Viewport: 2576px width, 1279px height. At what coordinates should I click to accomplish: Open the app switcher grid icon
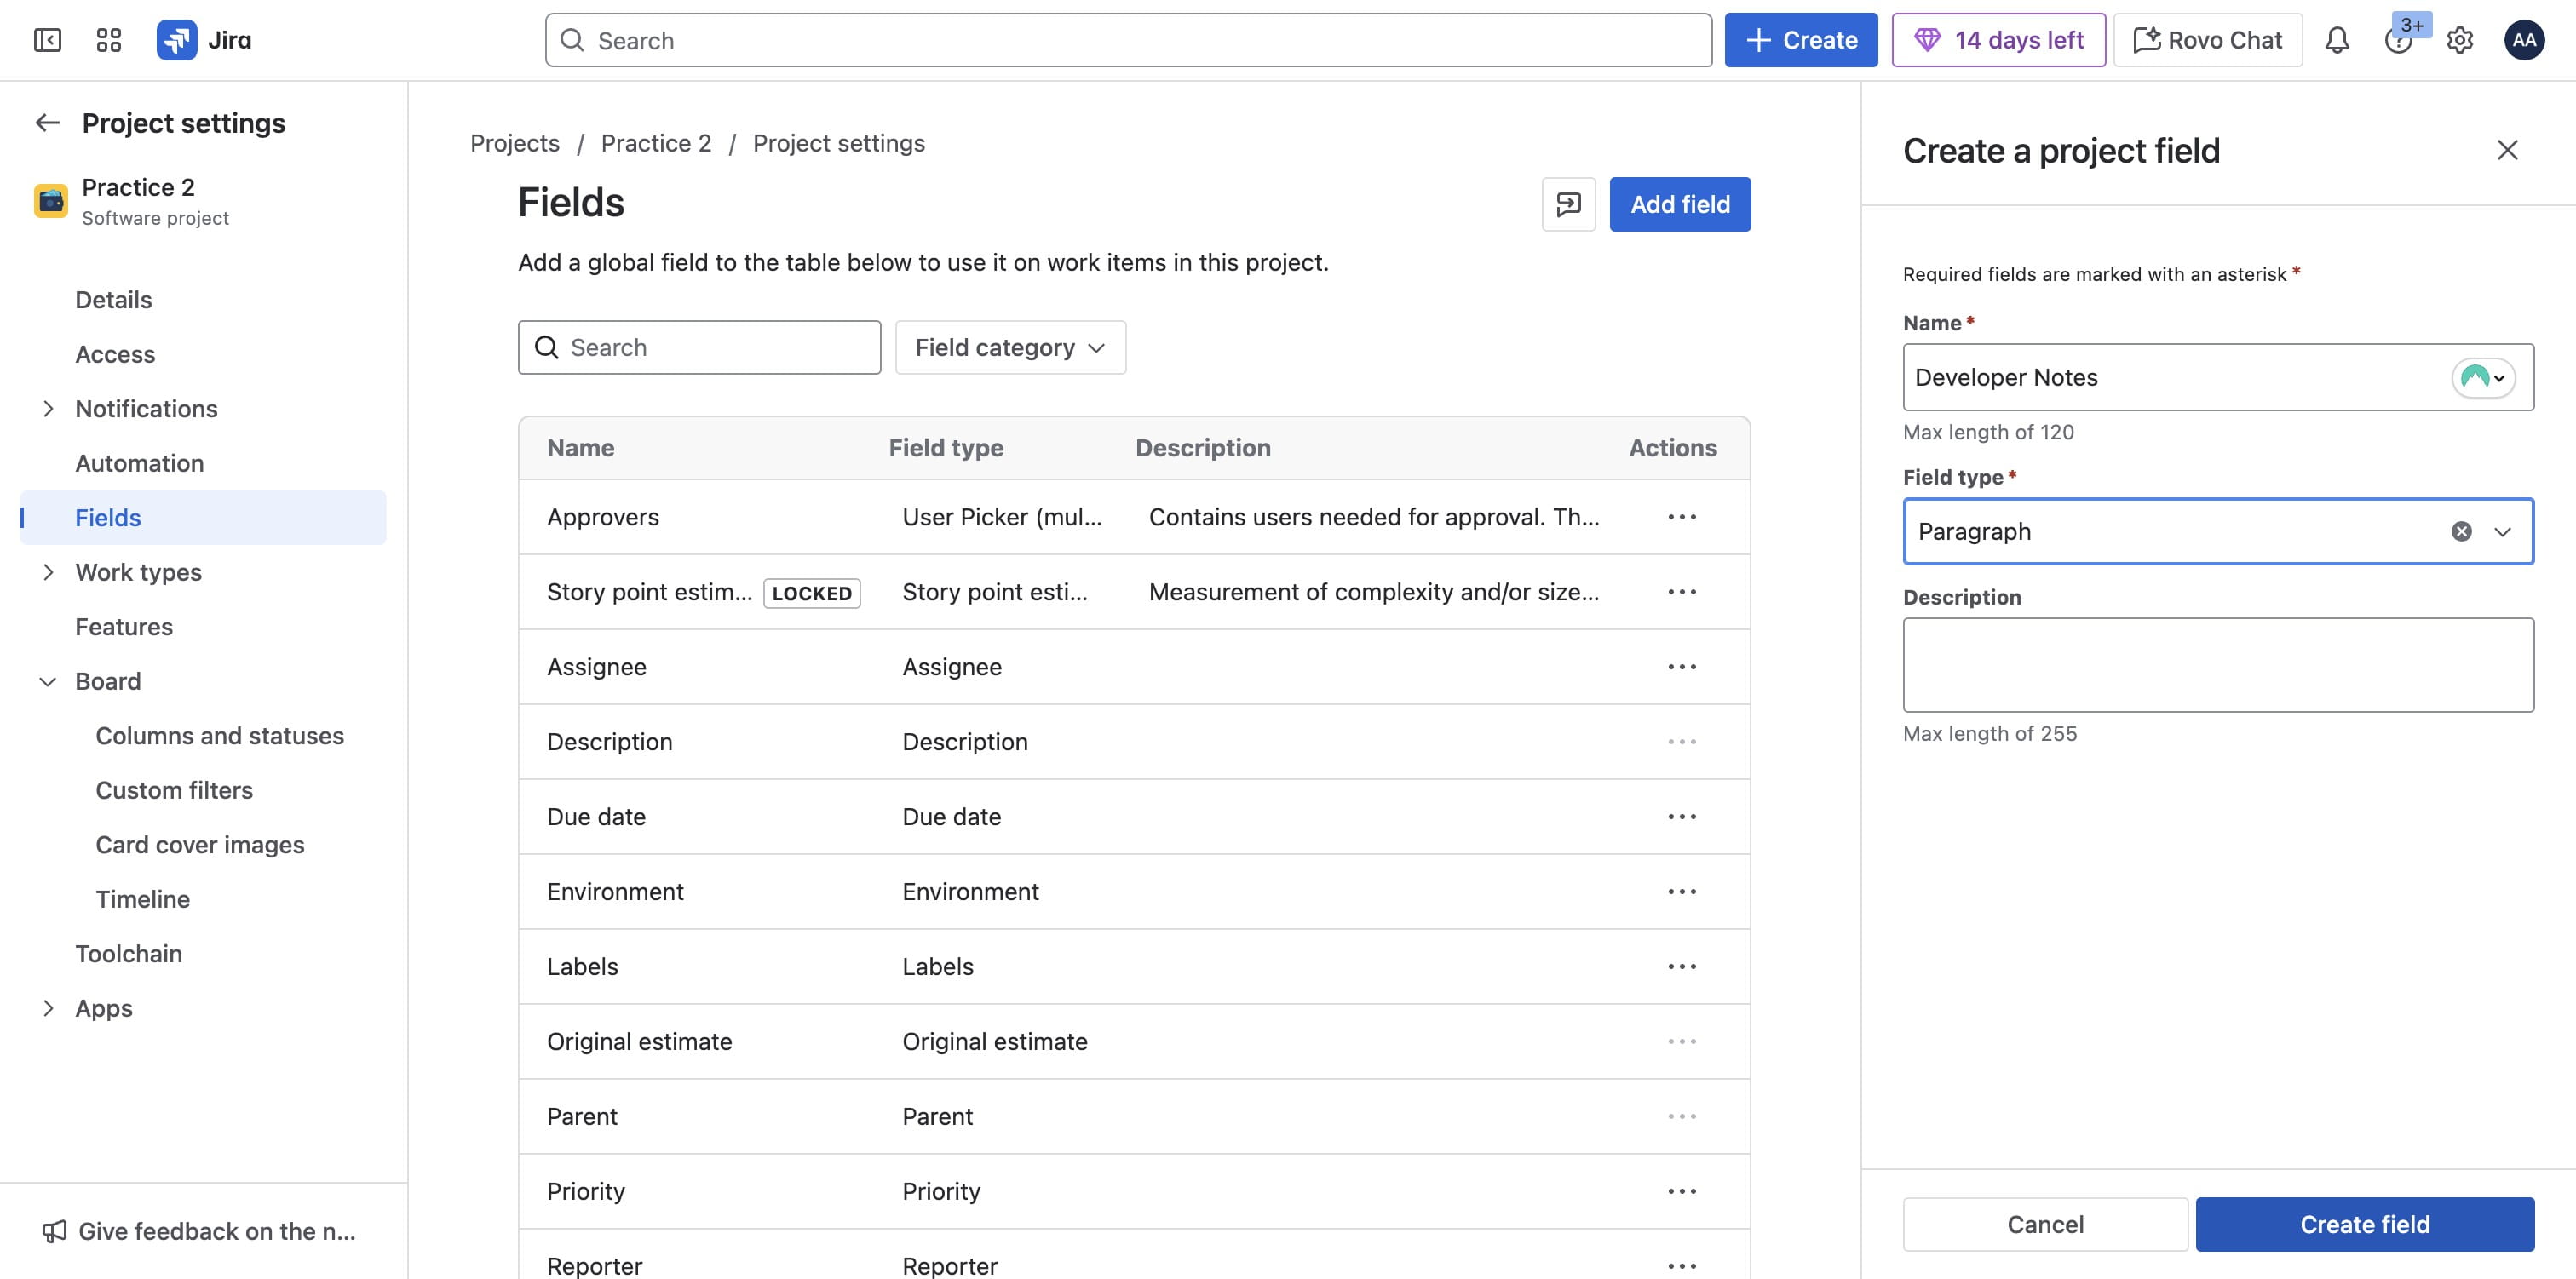[x=108, y=40]
